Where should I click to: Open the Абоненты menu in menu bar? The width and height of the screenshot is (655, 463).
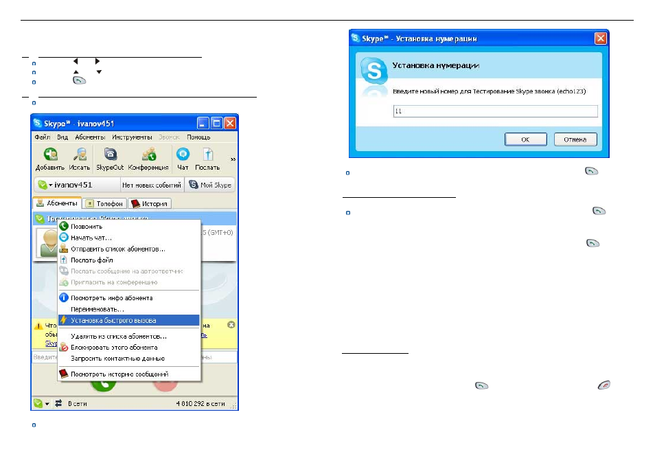point(90,137)
